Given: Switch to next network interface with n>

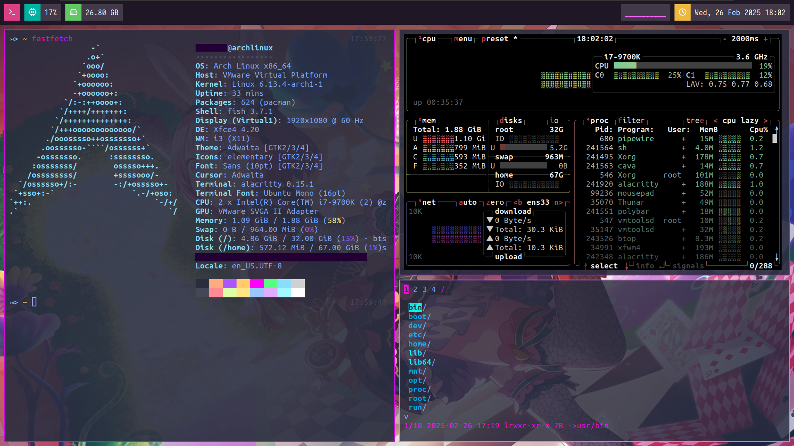Looking at the screenshot, I should (x=558, y=202).
